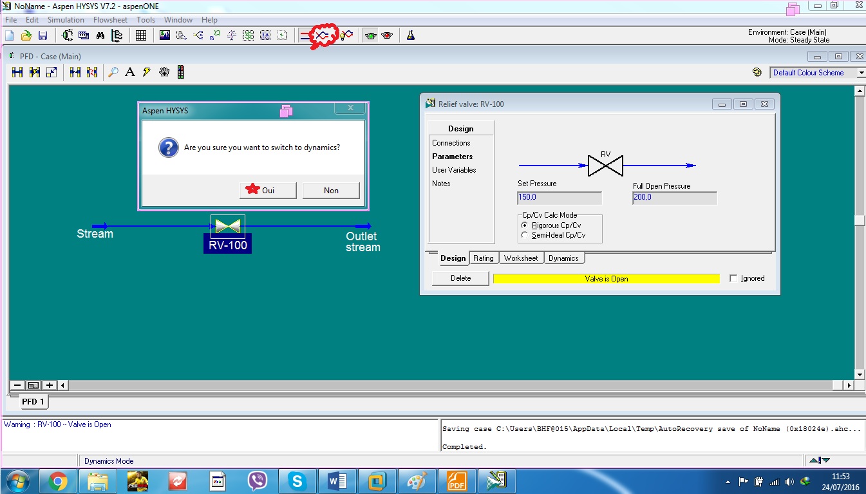Click the grid table icon in main toolbar

point(141,35)
